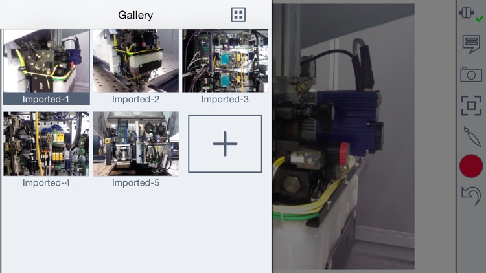Viewport: 486px width, 273px height.
Task: Tap the Imported-5 caption label
Action: (x=136, y=182)
